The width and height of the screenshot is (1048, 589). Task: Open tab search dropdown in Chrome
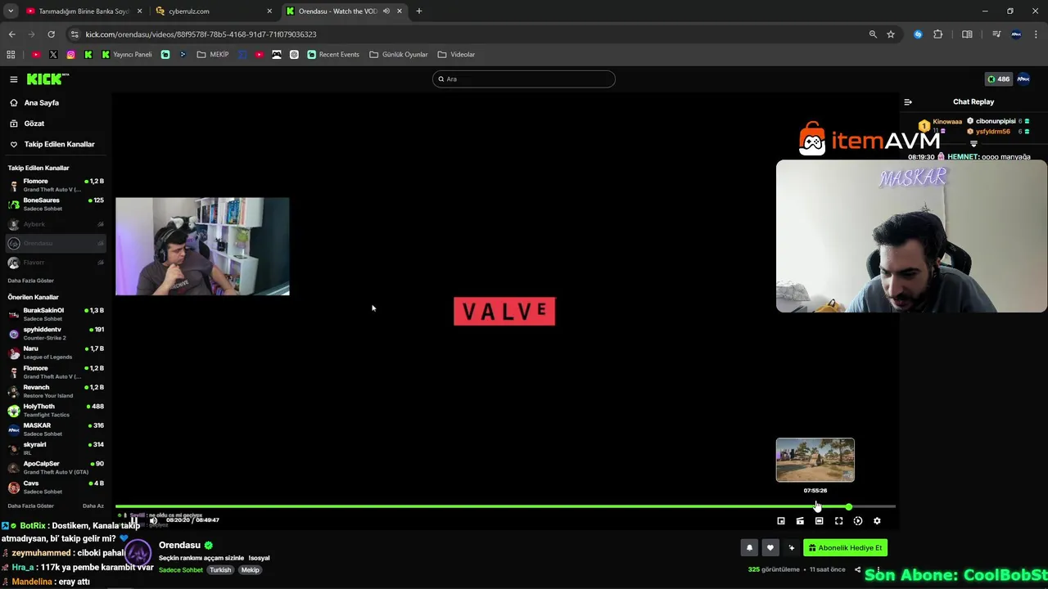click(x=11, y=11)
